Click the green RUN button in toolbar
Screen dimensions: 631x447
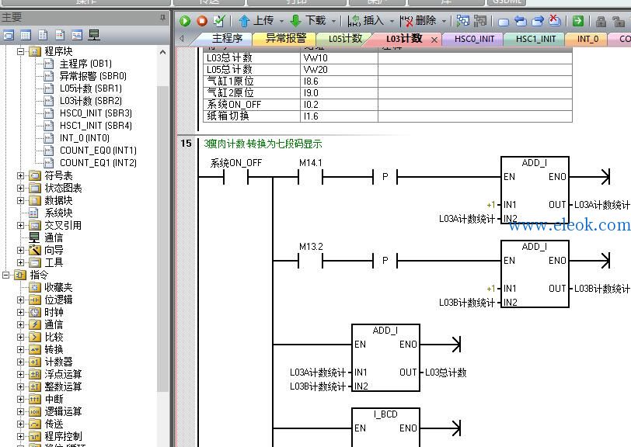(185, 21)
